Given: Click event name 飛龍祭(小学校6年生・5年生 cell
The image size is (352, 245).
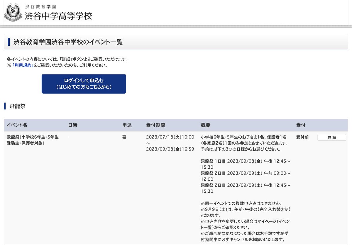Looking at the screenshot, I should point(33,140).
